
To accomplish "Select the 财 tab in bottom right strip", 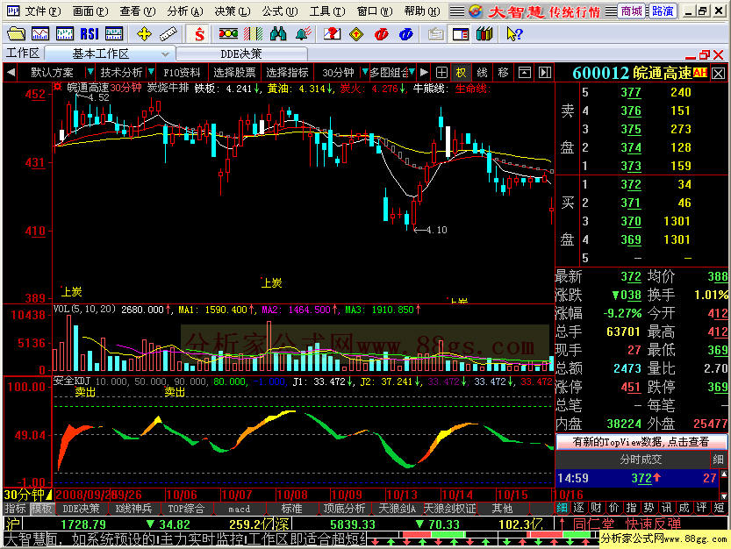I will pyautogui.click(x=596, y=508).
